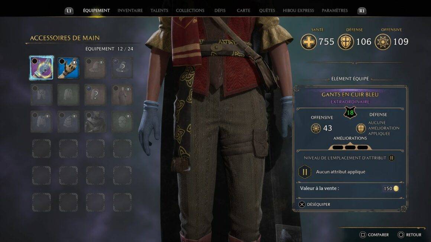Toggle eye icon on wizard hat slot
Image resolution: width=431 pixels, height=242 pixels.
click(101, 63)
